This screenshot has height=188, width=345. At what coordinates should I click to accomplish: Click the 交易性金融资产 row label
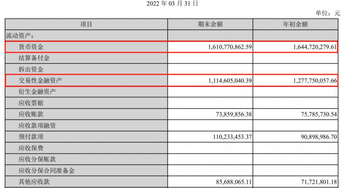[40, 80]
